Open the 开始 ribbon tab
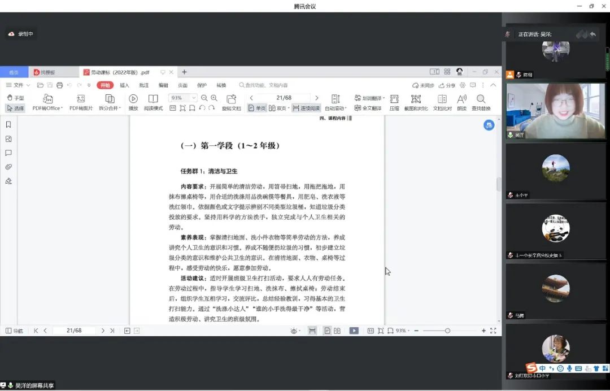 click(105, 85)
